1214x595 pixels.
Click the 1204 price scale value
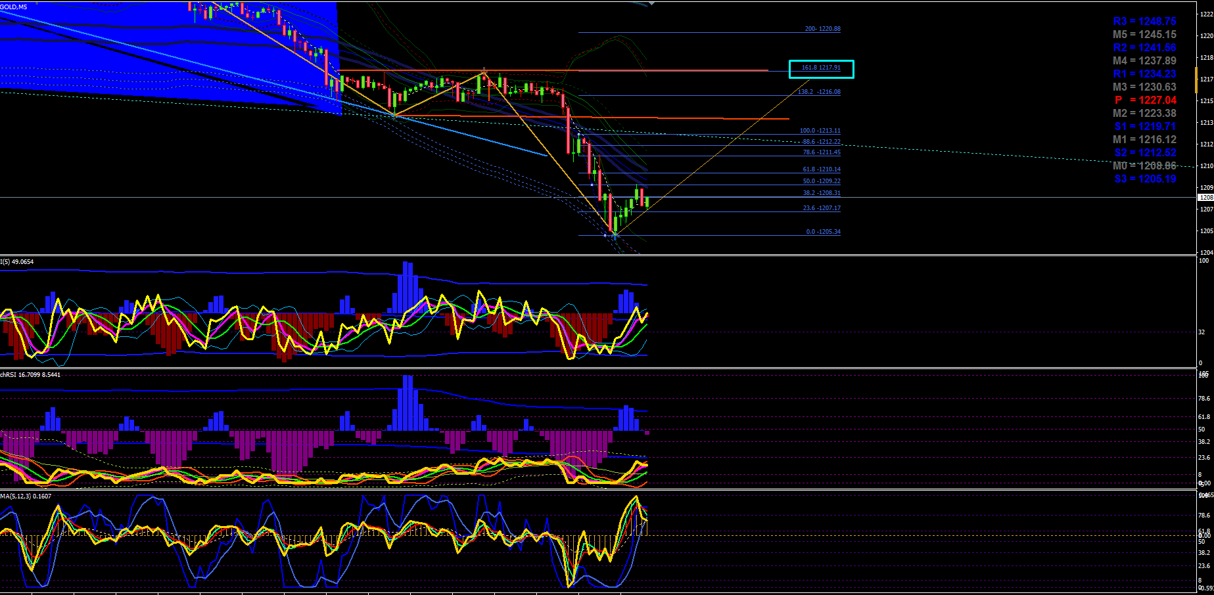point(1207,252)
